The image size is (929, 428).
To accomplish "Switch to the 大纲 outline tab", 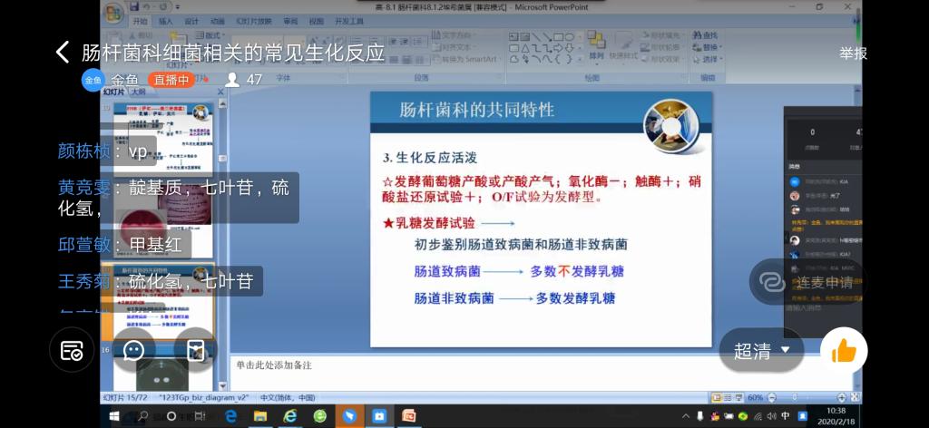I will (x=138, y=92).
